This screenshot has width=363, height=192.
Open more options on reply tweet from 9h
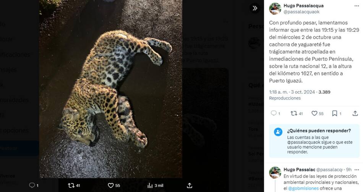click(x=357, y=170)
